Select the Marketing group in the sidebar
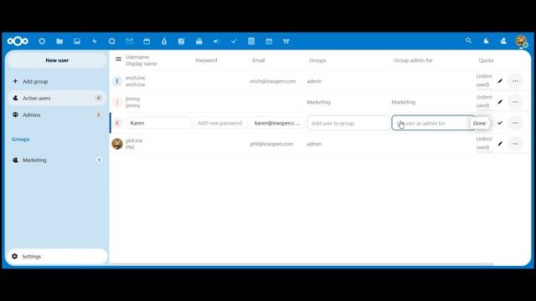The height and width of the screenshot is (301, 536). pyautogui.click(x=57, y=160)
